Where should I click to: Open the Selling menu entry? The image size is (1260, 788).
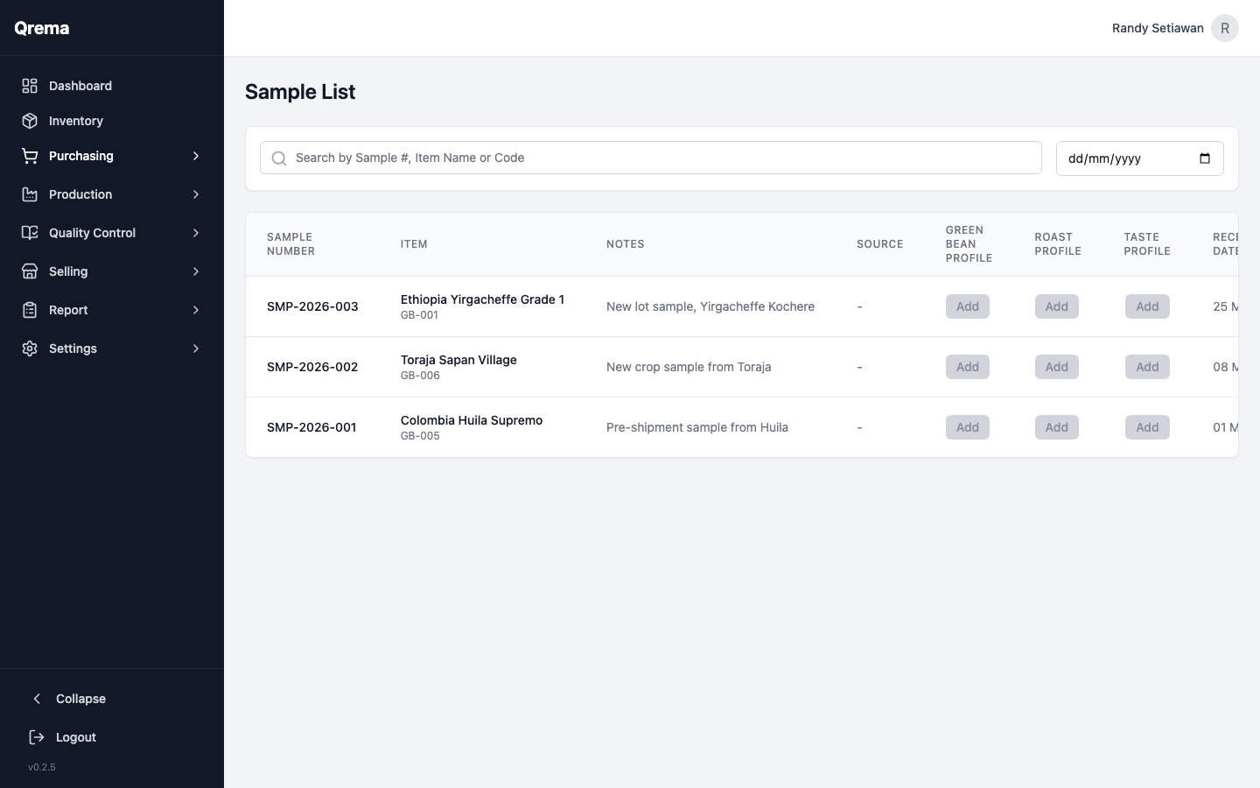pos(68,271)
